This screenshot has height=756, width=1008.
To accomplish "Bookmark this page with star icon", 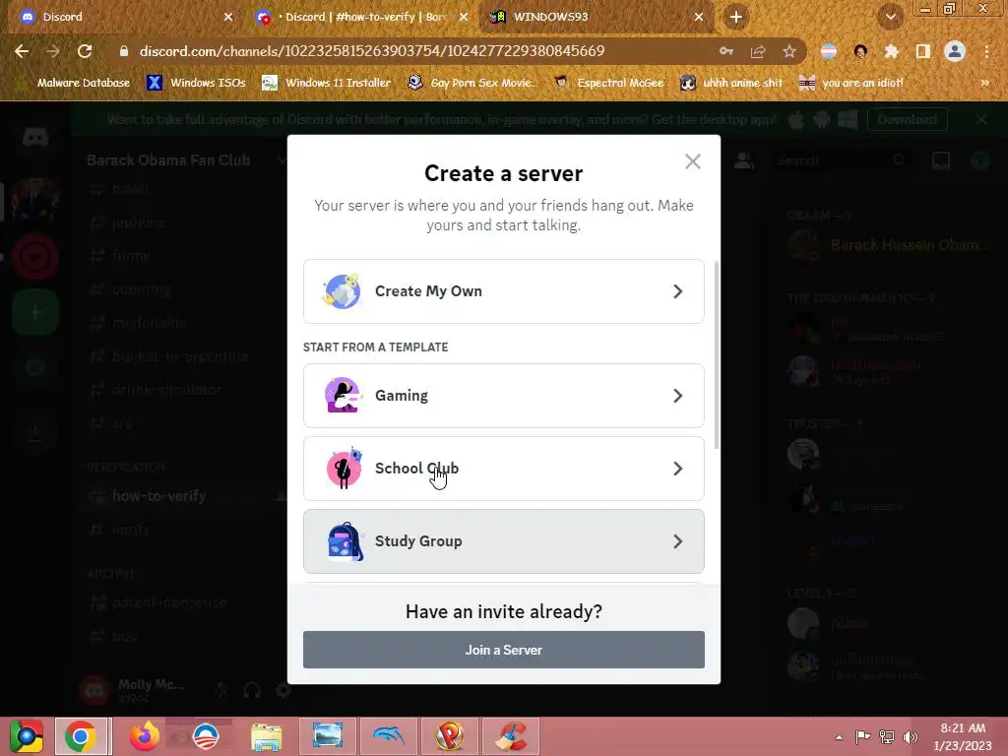I will (x=789, y=51).
